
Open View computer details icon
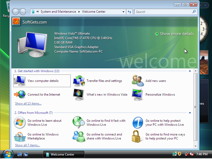(20, 81)
